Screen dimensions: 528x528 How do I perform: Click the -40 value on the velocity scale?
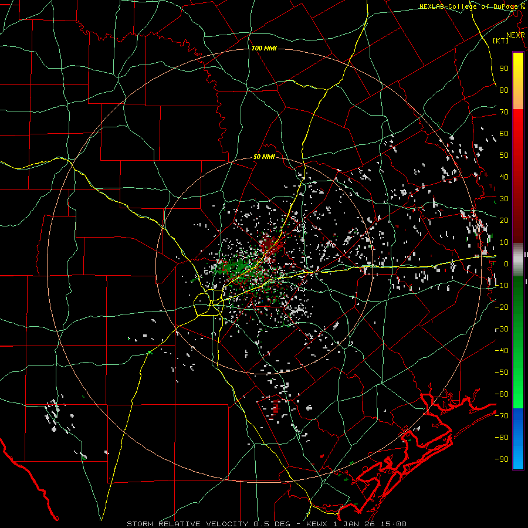coord(502,351)
